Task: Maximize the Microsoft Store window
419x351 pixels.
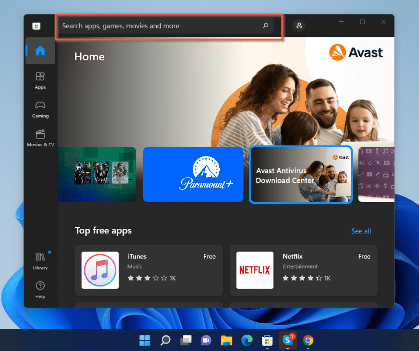Action: coord(363,22)
